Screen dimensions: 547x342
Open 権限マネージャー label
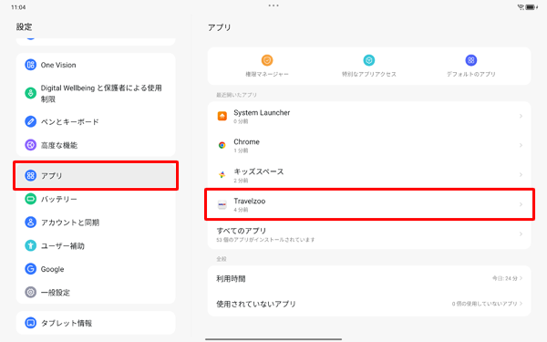(267, 75)
